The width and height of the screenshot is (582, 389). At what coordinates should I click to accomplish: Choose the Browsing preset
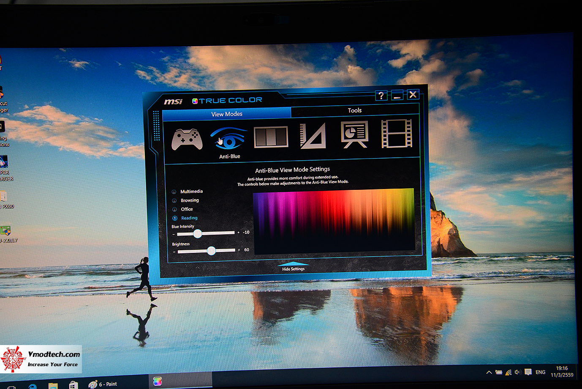tap(175, 200)
